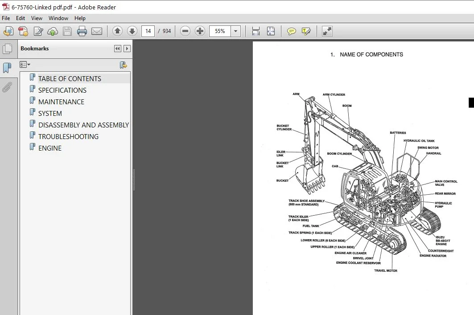Click the Sign document toolbar icon
The height and width of the screenshot is (315, 474).
click(38, 31)
